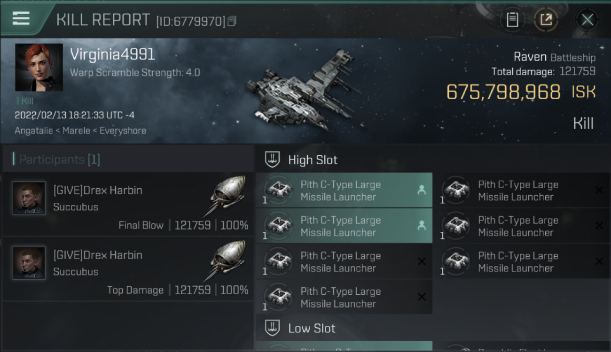Click the Succubus ship icon in Top Damage row
Screen dimensions: 611x352
point(227,261)
